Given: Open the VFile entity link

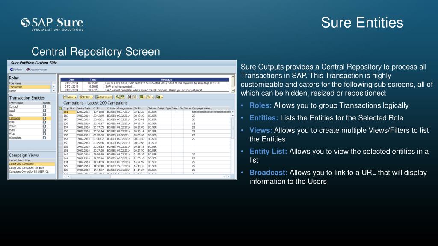Looking at the screenshot, I should tap(12, 122).
